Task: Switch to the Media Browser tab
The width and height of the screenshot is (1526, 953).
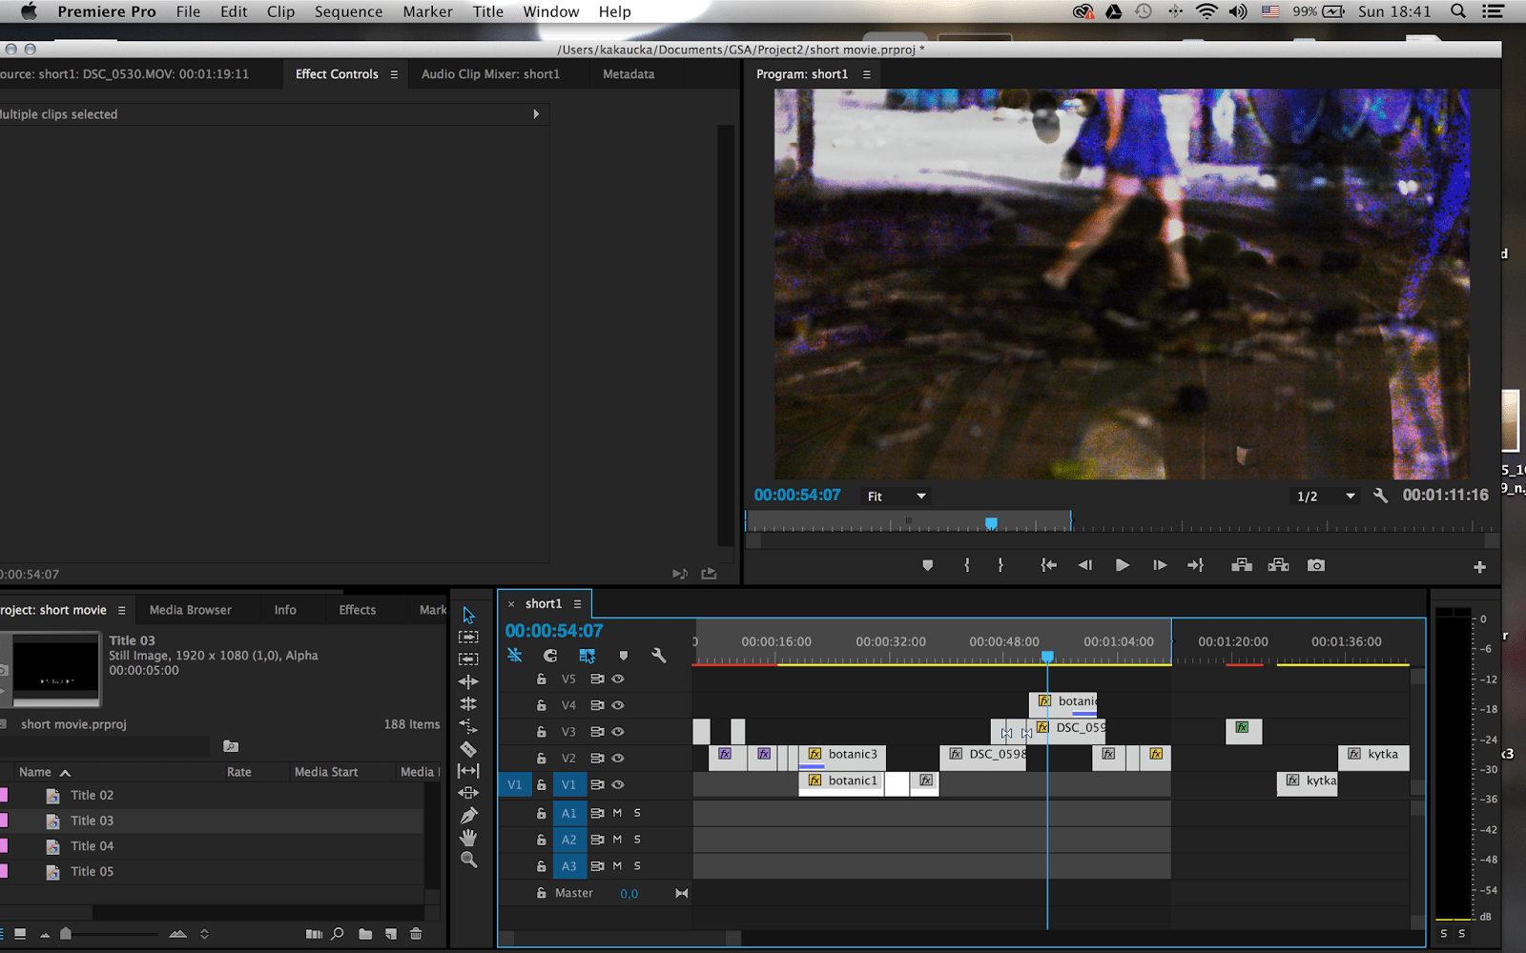Action: pos(190,610)
